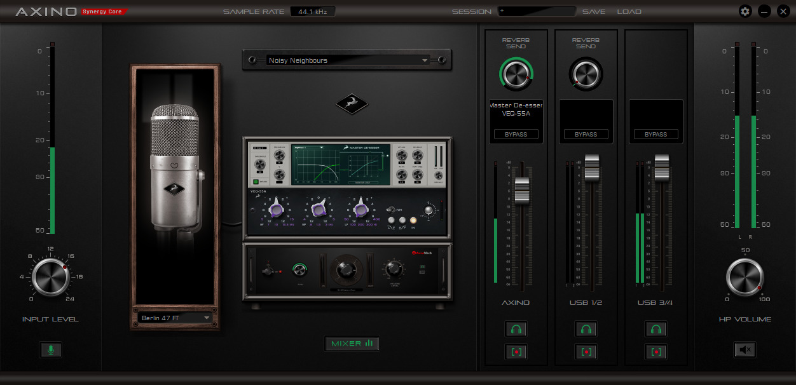Click the AuraVerb Reverb Level knob

(x=394, y=268)
